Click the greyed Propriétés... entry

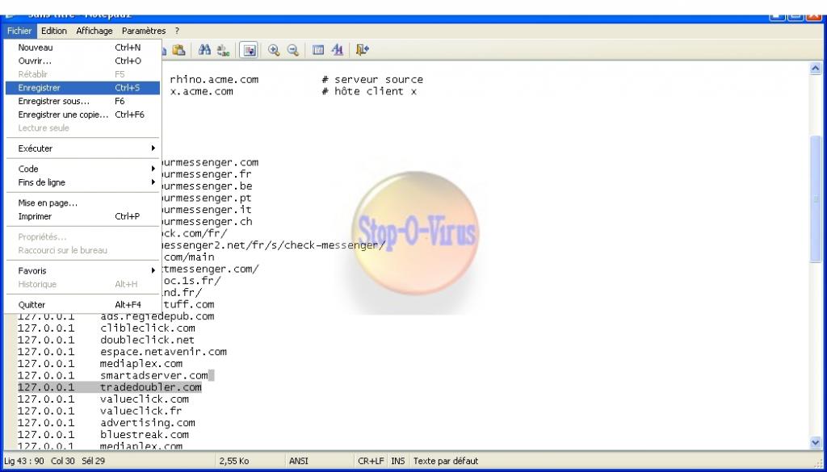coord(82,237)
